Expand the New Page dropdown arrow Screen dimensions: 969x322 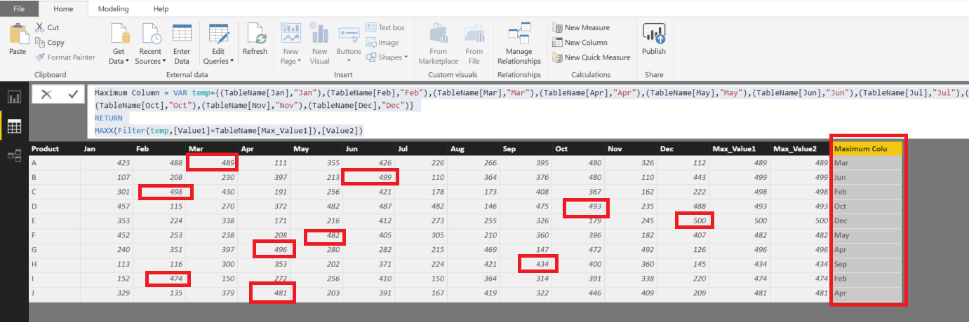pos(300,62)
